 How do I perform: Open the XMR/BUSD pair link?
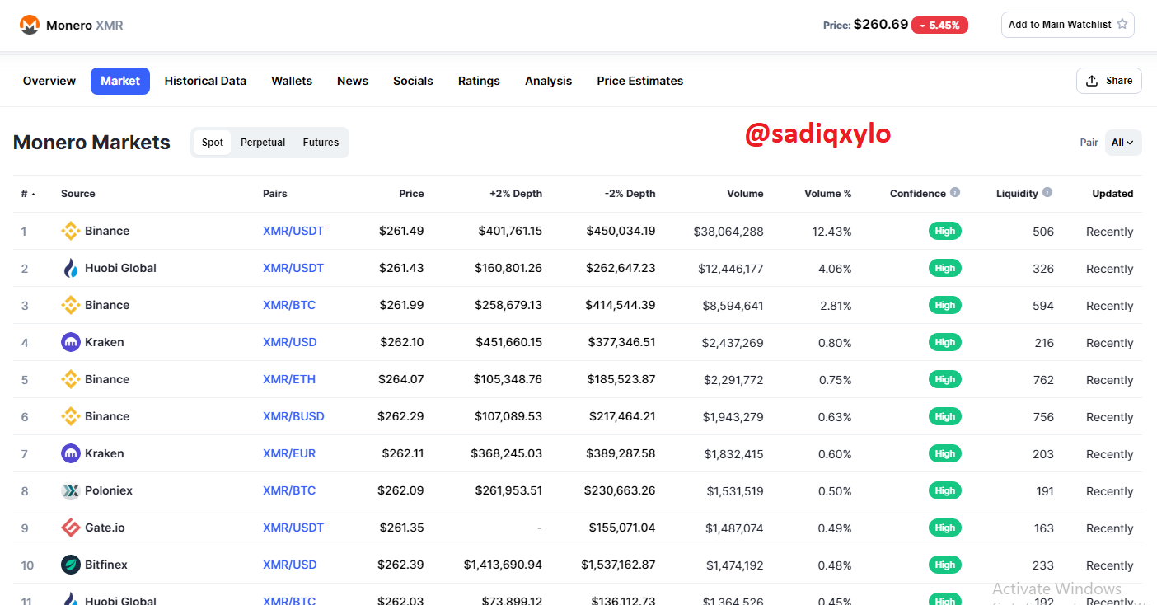pyautogui.click(x=293, y=416)
